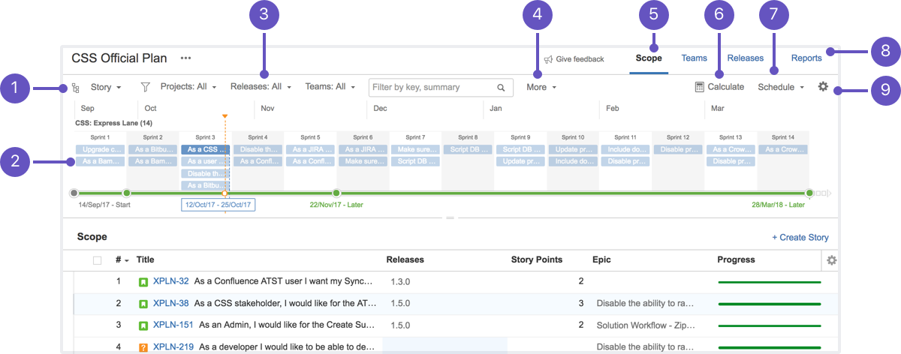Click the Story Points column header

(536, 259)
